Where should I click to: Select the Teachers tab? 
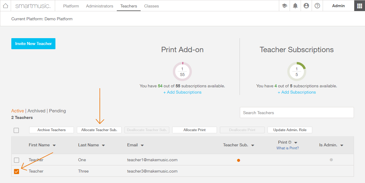(x=129, y=6)
